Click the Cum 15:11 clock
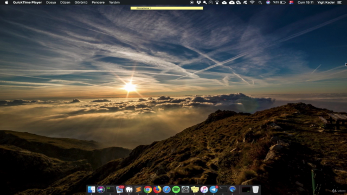The image size is (347, 195). point(305,2)
